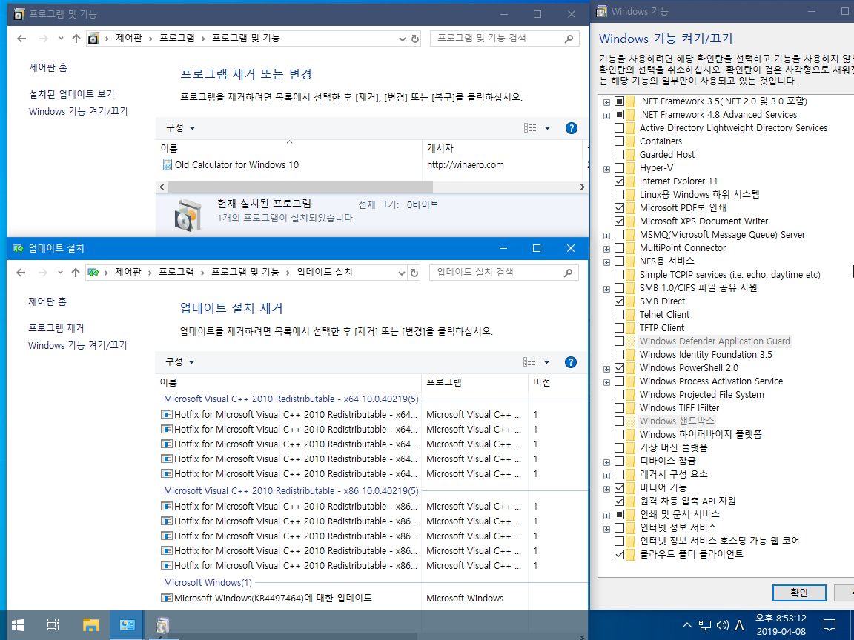This screenshot has height=640, width=854.
Task: Click 프로그램 및 기능 breadcrumb in Installed Updates
Action: point(245,272)
